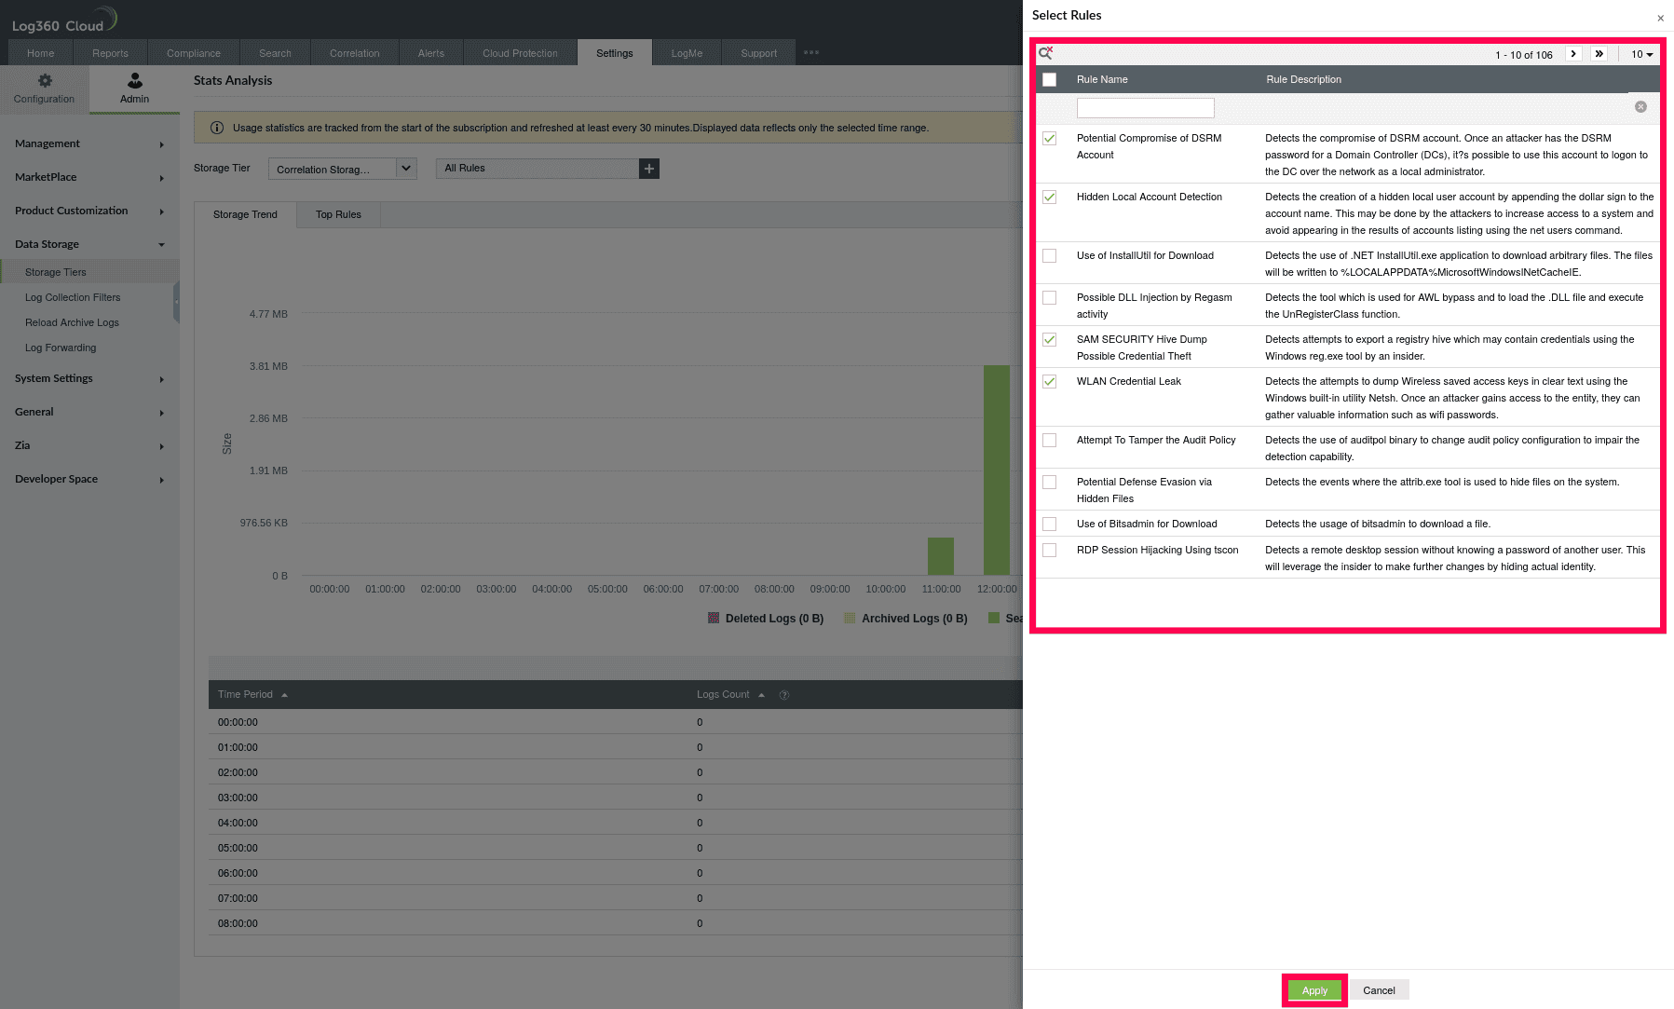
Task: Toggle Archived Logs legend swatch
Action: coord(850,618)
